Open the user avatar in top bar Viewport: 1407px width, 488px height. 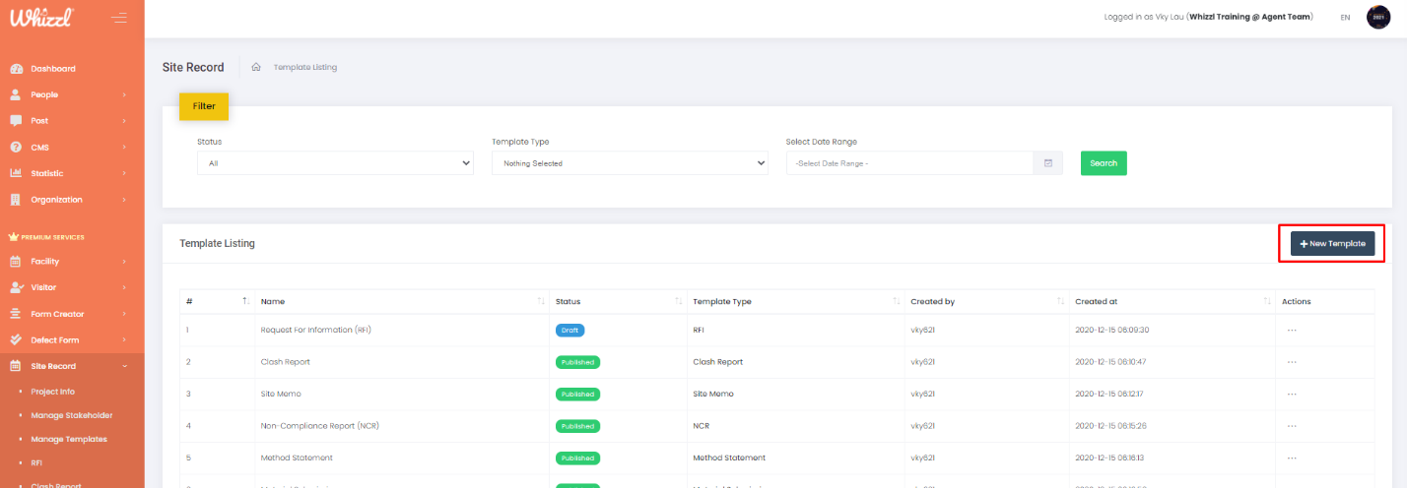1377,17
